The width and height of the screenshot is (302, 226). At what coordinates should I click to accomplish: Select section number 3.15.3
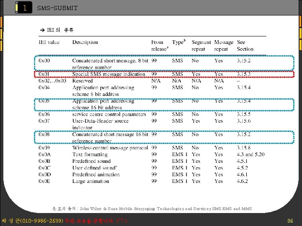(x=244, y=74)
